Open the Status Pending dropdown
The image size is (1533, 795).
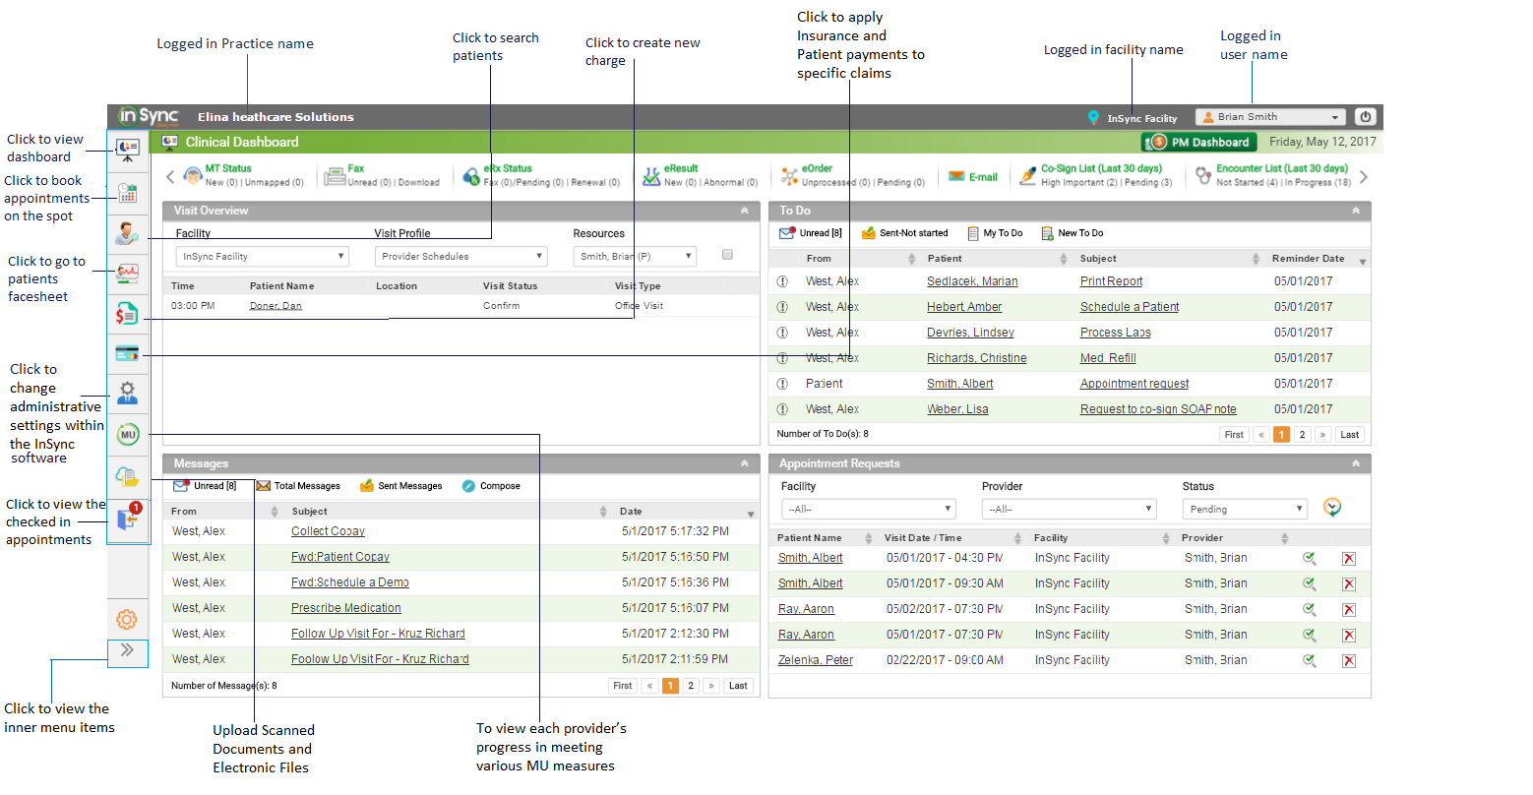[x=1245, y=509]
